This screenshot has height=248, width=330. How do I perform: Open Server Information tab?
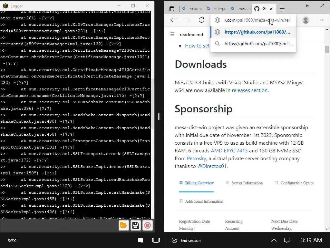click(x=244, y=183)
